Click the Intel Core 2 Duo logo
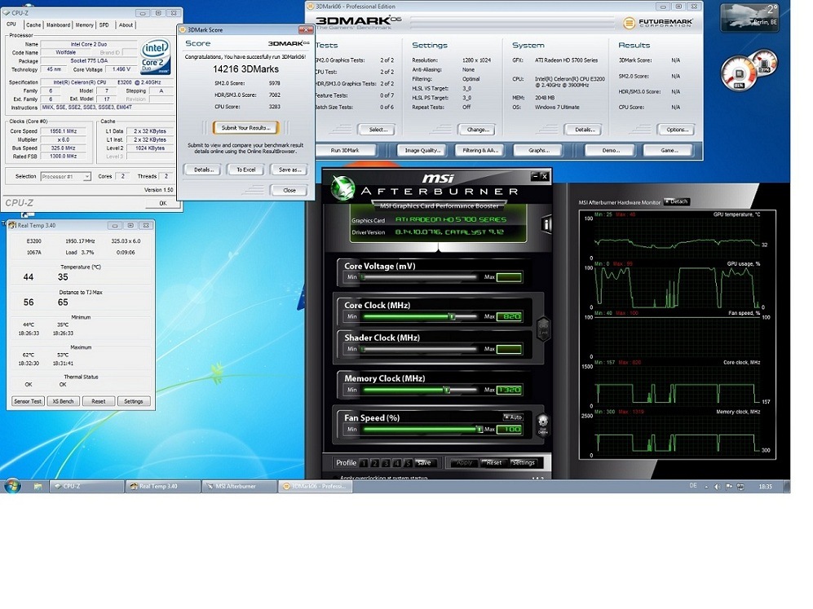 pyautogui.click(x=155, y=56)
